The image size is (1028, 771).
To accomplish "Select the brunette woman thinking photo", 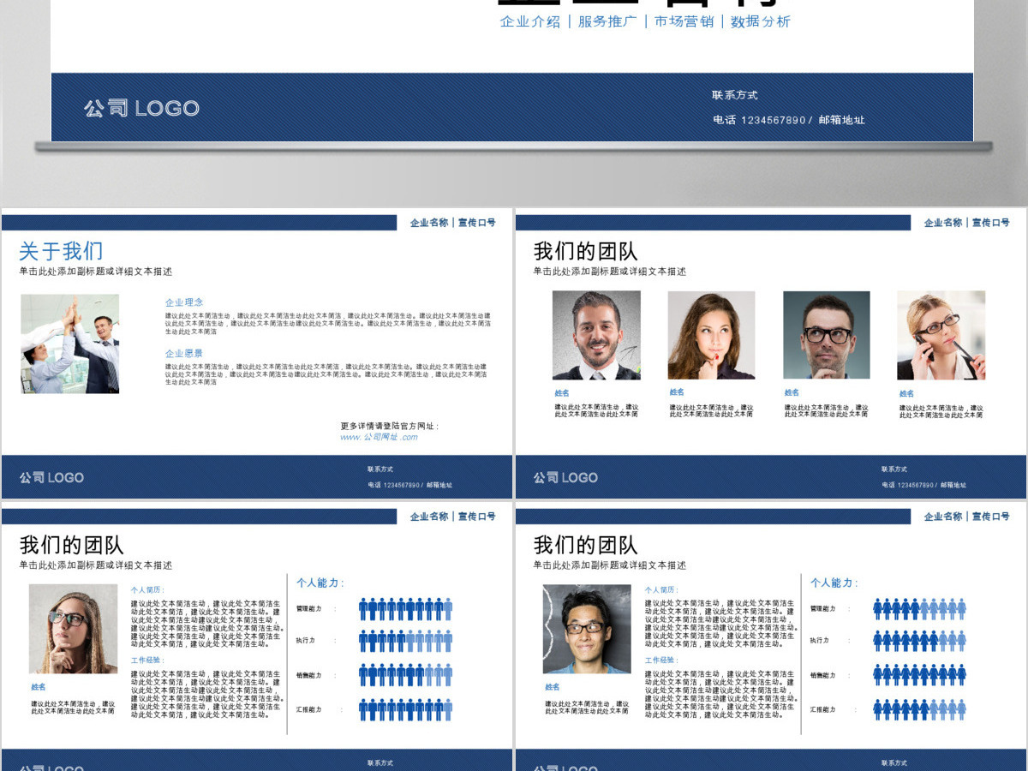I will tap(711, 335).
